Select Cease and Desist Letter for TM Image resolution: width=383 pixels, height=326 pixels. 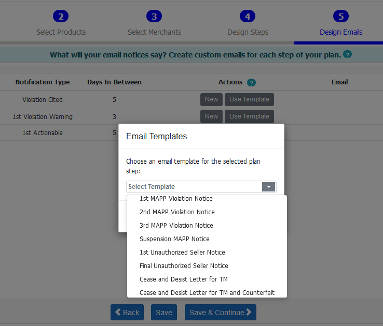click(184, 279)
